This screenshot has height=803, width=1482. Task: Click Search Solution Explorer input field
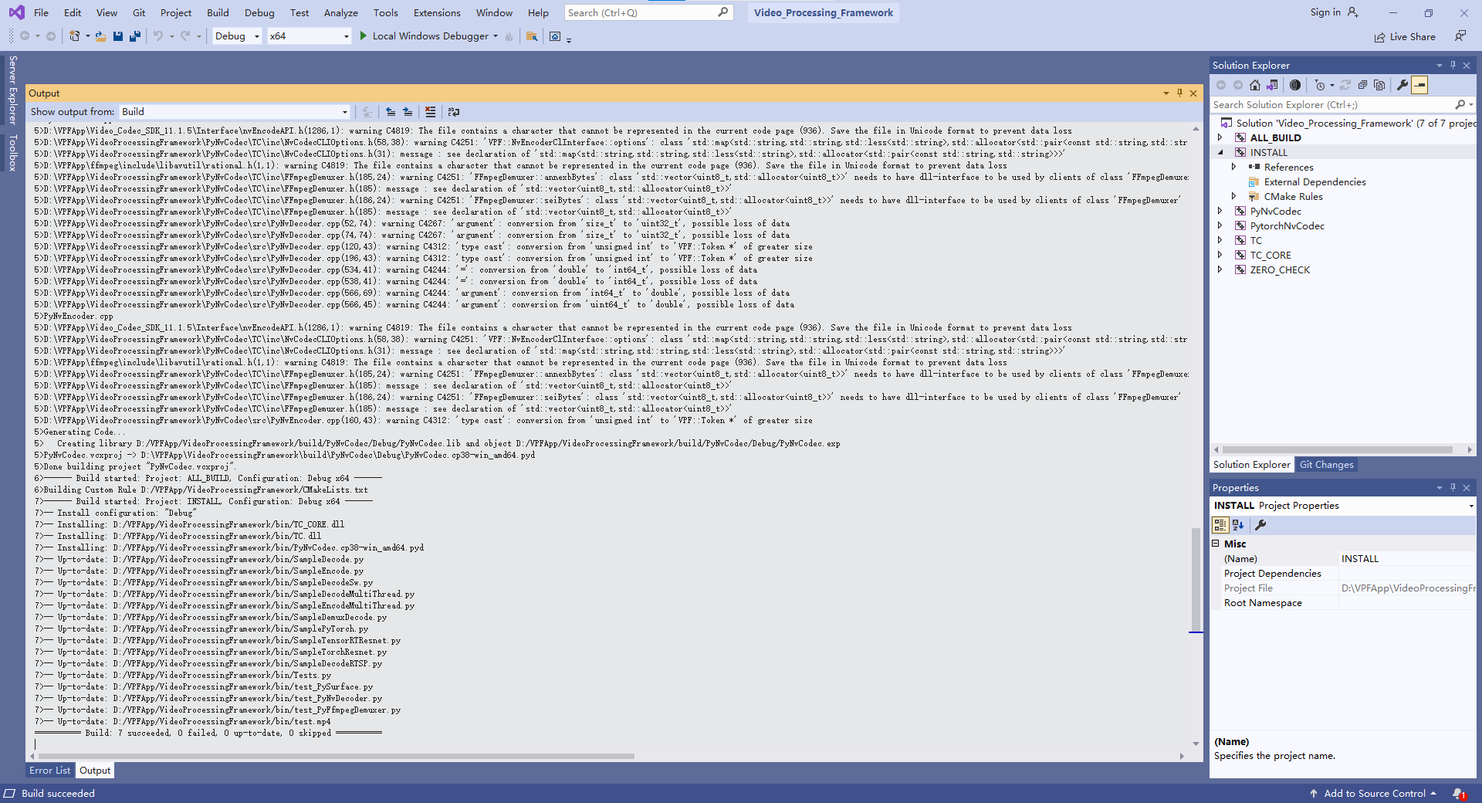click(1331, 105)
